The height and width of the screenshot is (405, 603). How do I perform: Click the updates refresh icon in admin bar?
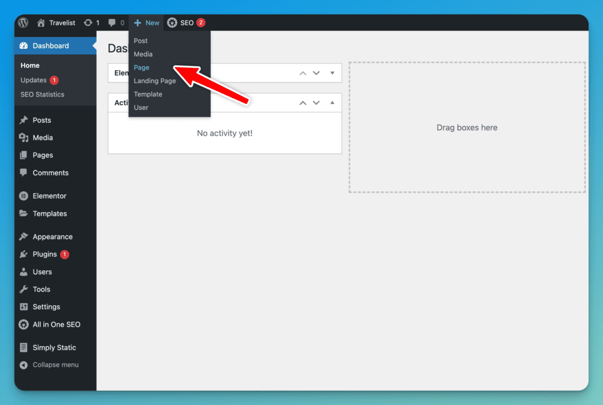(x=88, y=23)
